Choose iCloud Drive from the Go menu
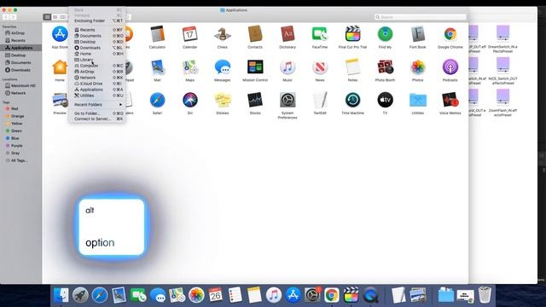 pyautogui.click(x=98, y=84)
